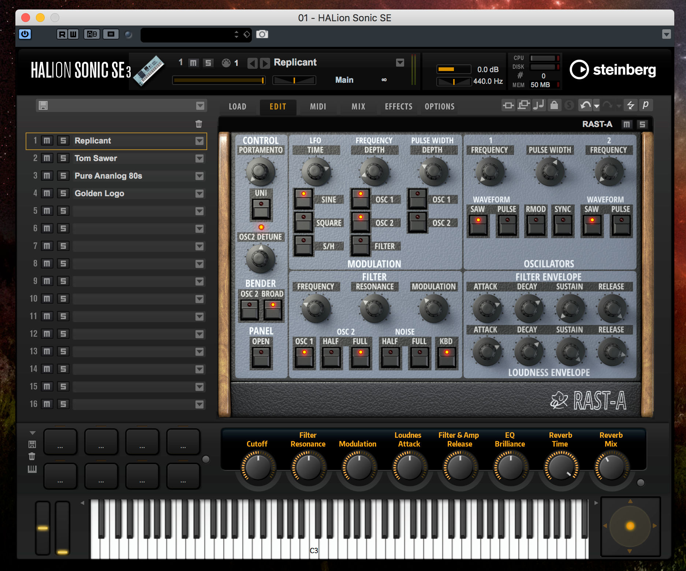Click the MIDI channel port icon
The height and width of the screenshot is (571, 686).
click(x=226, y=63)
